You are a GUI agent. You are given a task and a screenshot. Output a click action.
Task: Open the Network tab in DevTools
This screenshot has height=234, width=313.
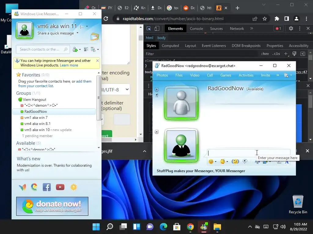[237, 28]
